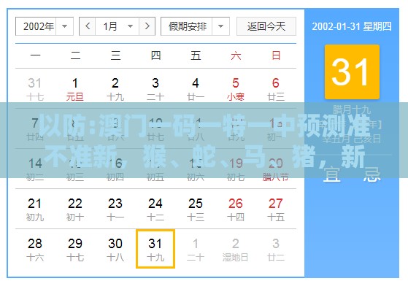Viewport: 408px width, 281px height.
Task: Pick January 3 二十
Action: pyautogui.click(x=155, y=89)
